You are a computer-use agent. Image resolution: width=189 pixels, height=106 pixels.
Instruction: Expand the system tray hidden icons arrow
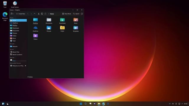[182, 104]
